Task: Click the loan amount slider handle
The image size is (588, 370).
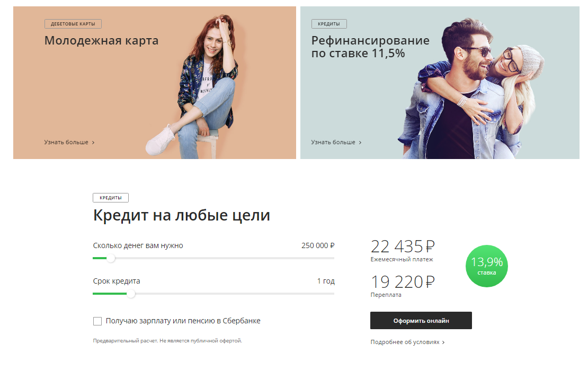Action: (110, 258)
